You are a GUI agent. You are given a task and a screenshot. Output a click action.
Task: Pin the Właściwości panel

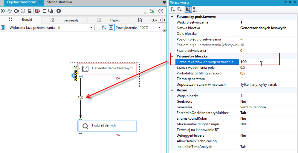(290, 2)
